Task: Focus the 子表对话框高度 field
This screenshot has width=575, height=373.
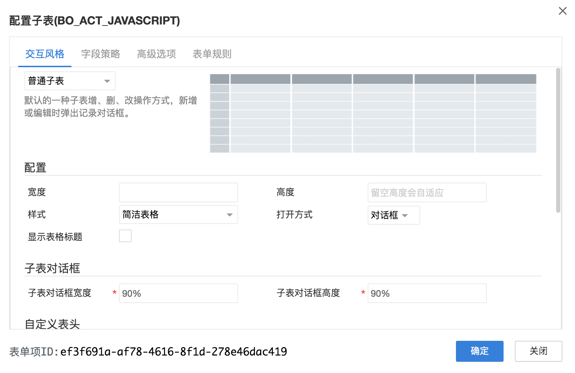Action: [427, 293]
